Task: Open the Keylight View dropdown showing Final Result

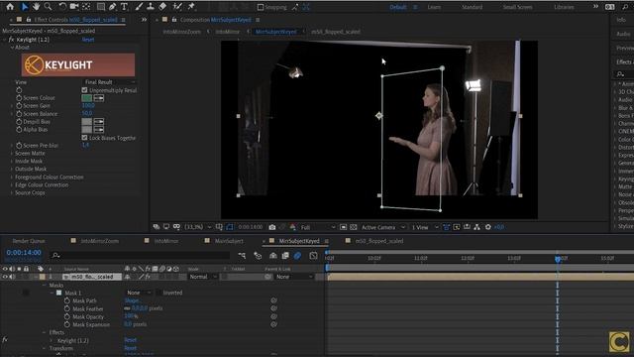Action: [109, 82]
